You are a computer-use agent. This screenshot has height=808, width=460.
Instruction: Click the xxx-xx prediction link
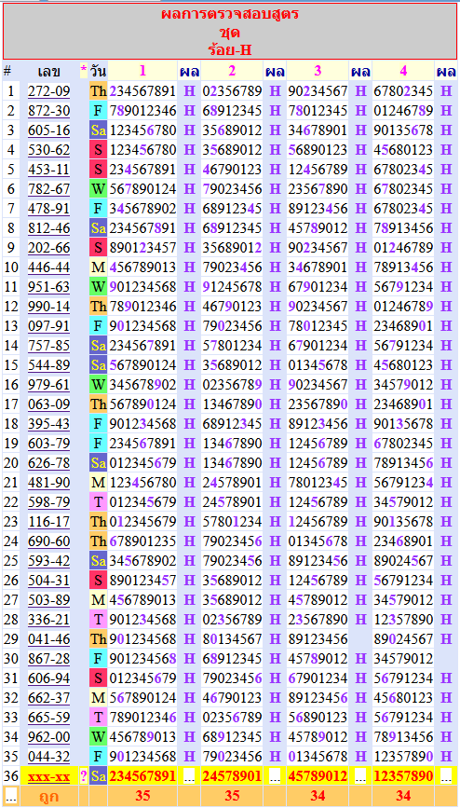point(49,776)
